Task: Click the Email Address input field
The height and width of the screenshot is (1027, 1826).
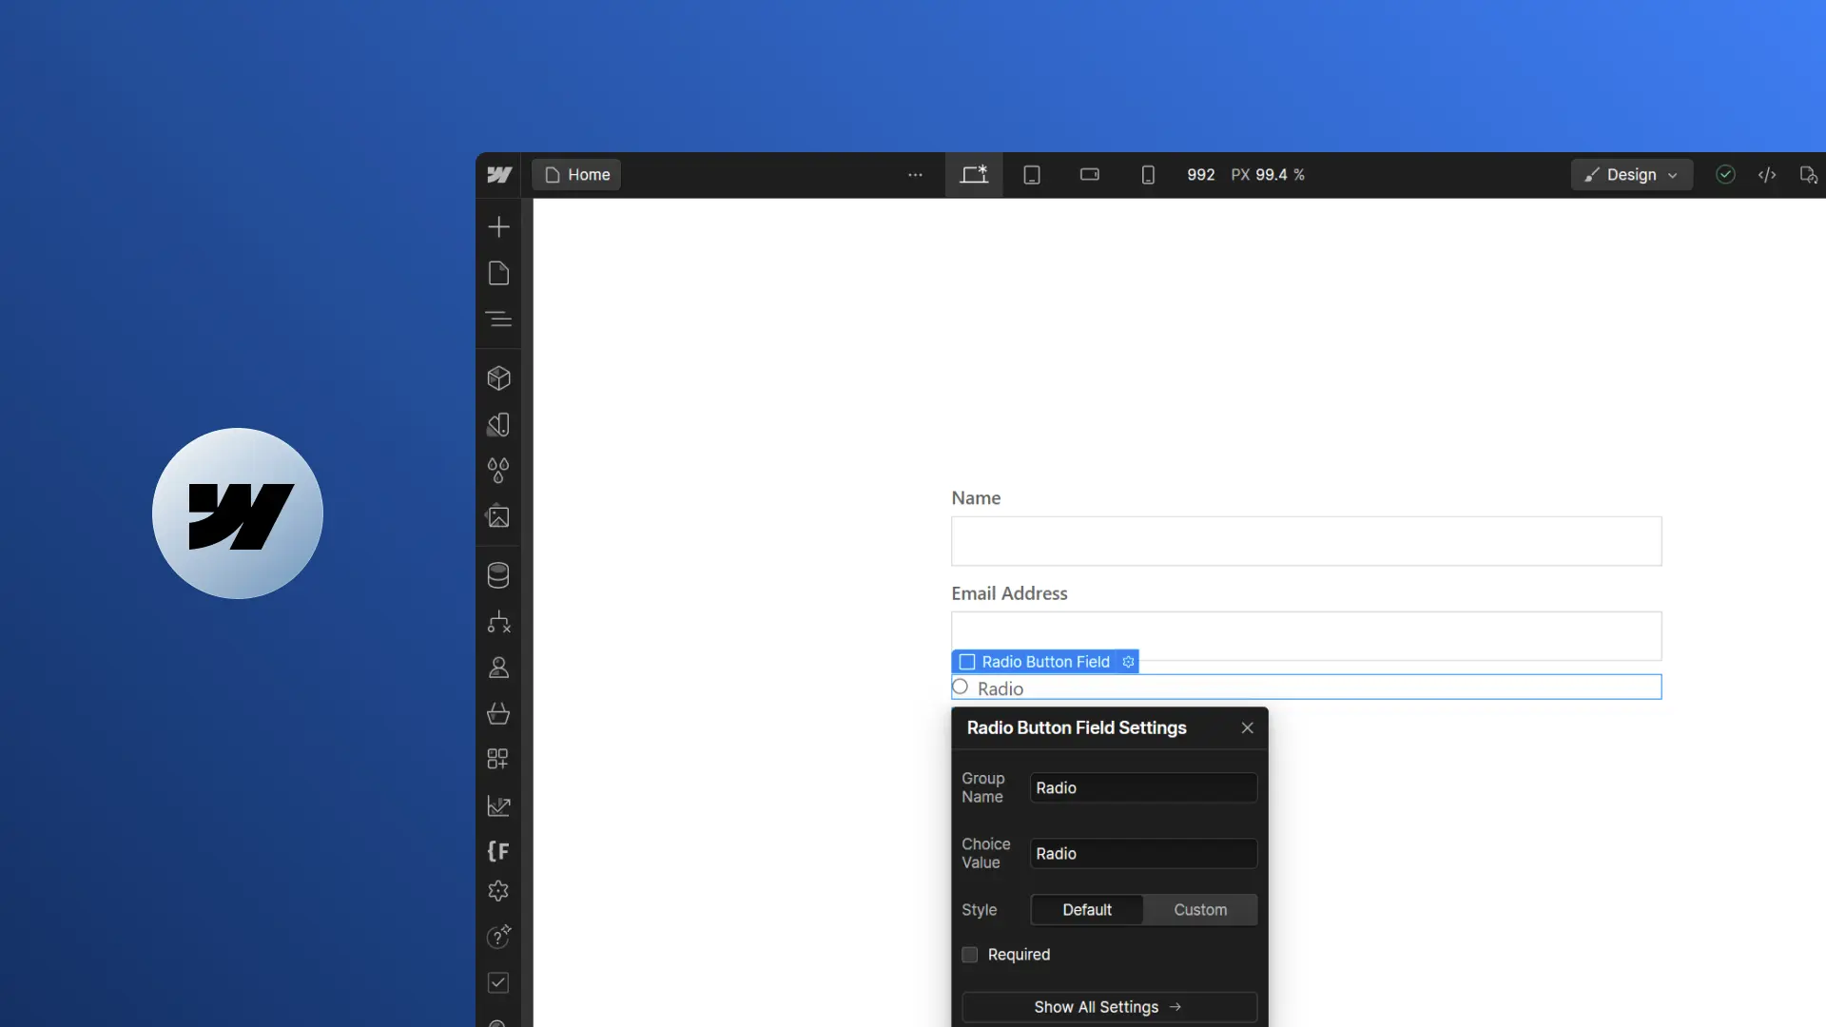Action: (x=1307, y=636)
